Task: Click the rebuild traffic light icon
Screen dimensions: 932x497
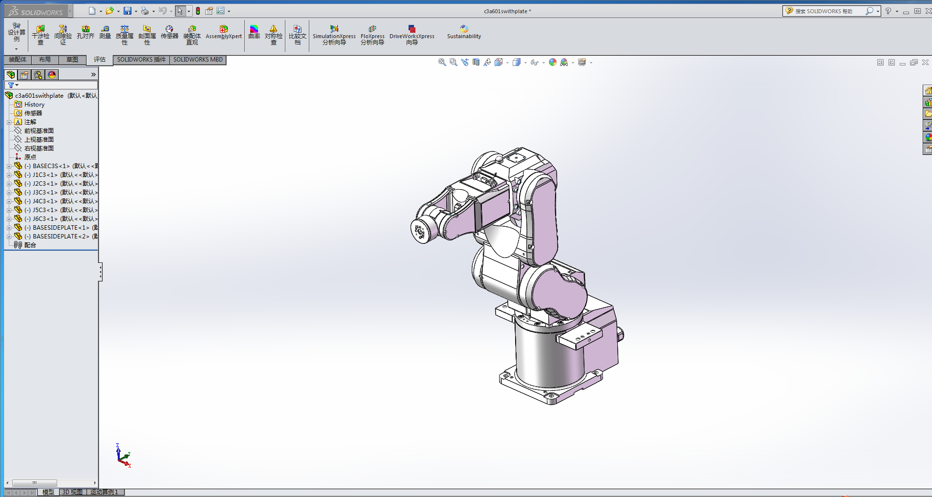Action: [198, 11]
